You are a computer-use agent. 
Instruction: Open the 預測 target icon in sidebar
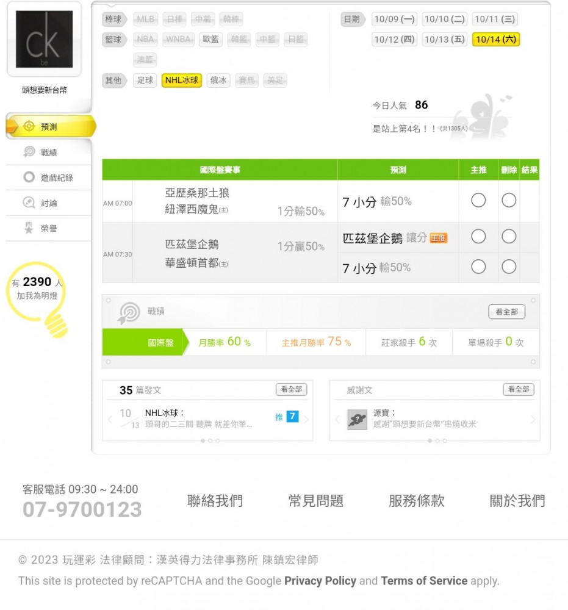coord(29,126)
